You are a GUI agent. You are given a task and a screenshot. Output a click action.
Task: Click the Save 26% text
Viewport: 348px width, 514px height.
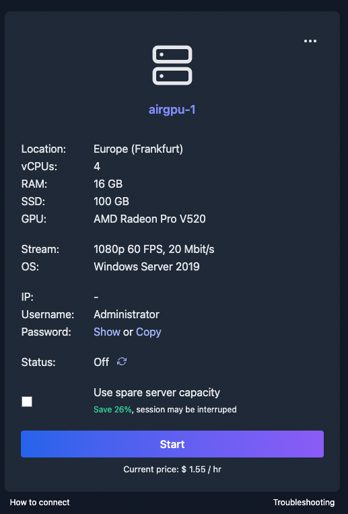click(x=112, y=410)
